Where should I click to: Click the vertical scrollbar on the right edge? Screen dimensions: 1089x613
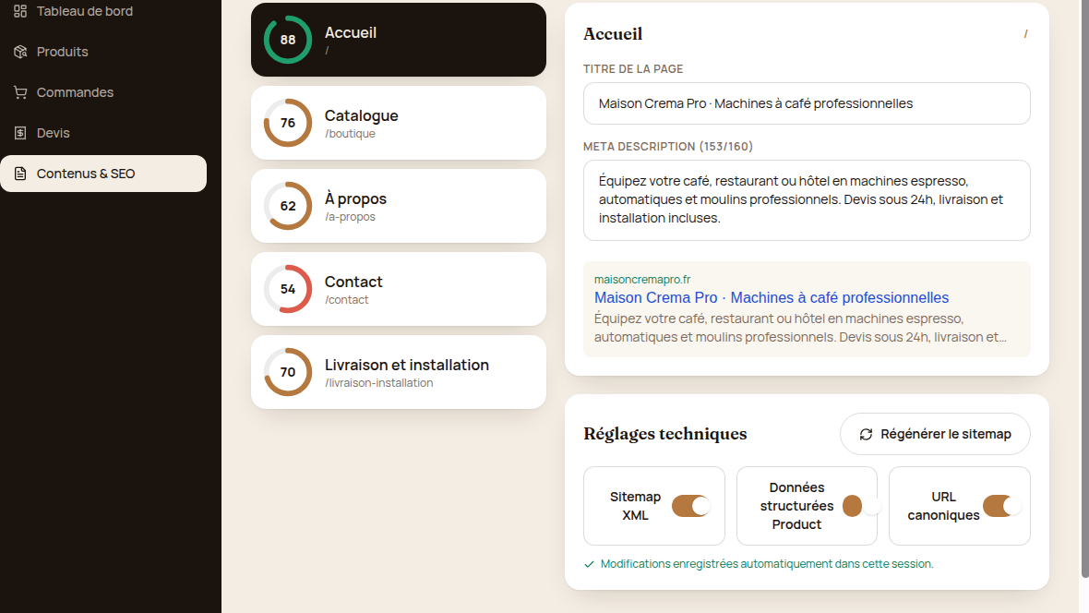pos(1084,288)
